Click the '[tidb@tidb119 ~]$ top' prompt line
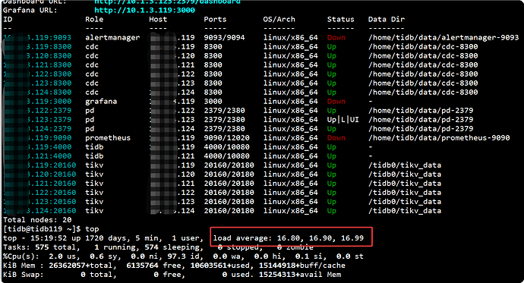 51,229
